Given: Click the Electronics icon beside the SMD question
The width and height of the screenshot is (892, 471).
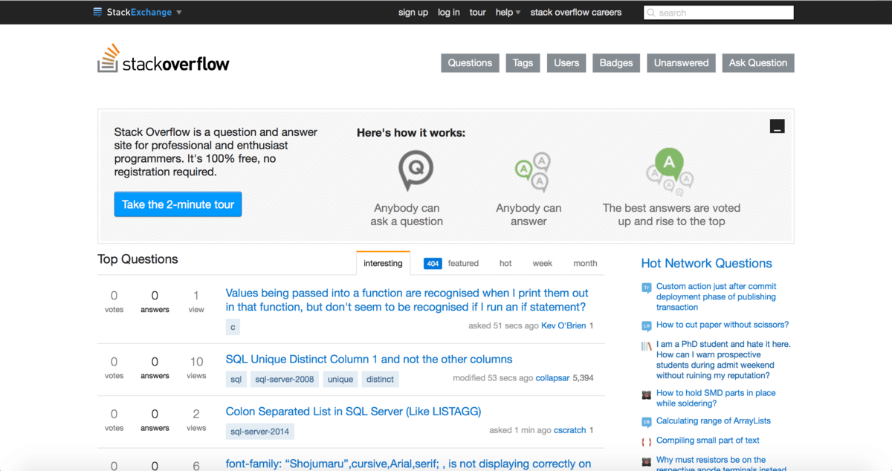Looking at the screenshot, I should [645, 394].
